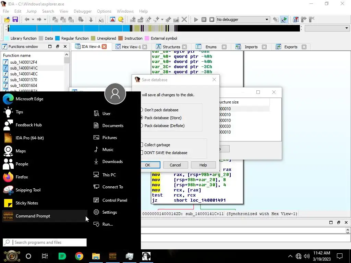Open File Explorer from the taskbar
This screenshot has width=351, height=263.
96,256
